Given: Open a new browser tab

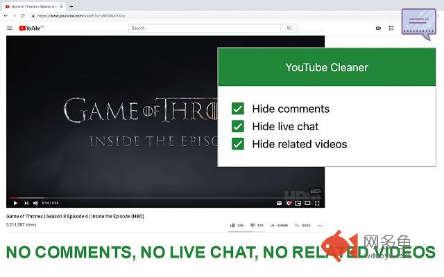Looking at the screenshot, I should (x=71, y=6).
